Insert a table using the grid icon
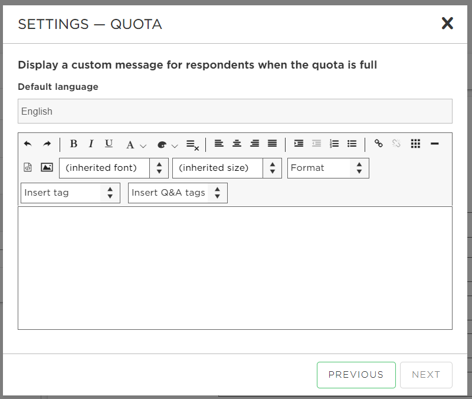The width and height of the screenshot is (472, 399). click(415, 144)
